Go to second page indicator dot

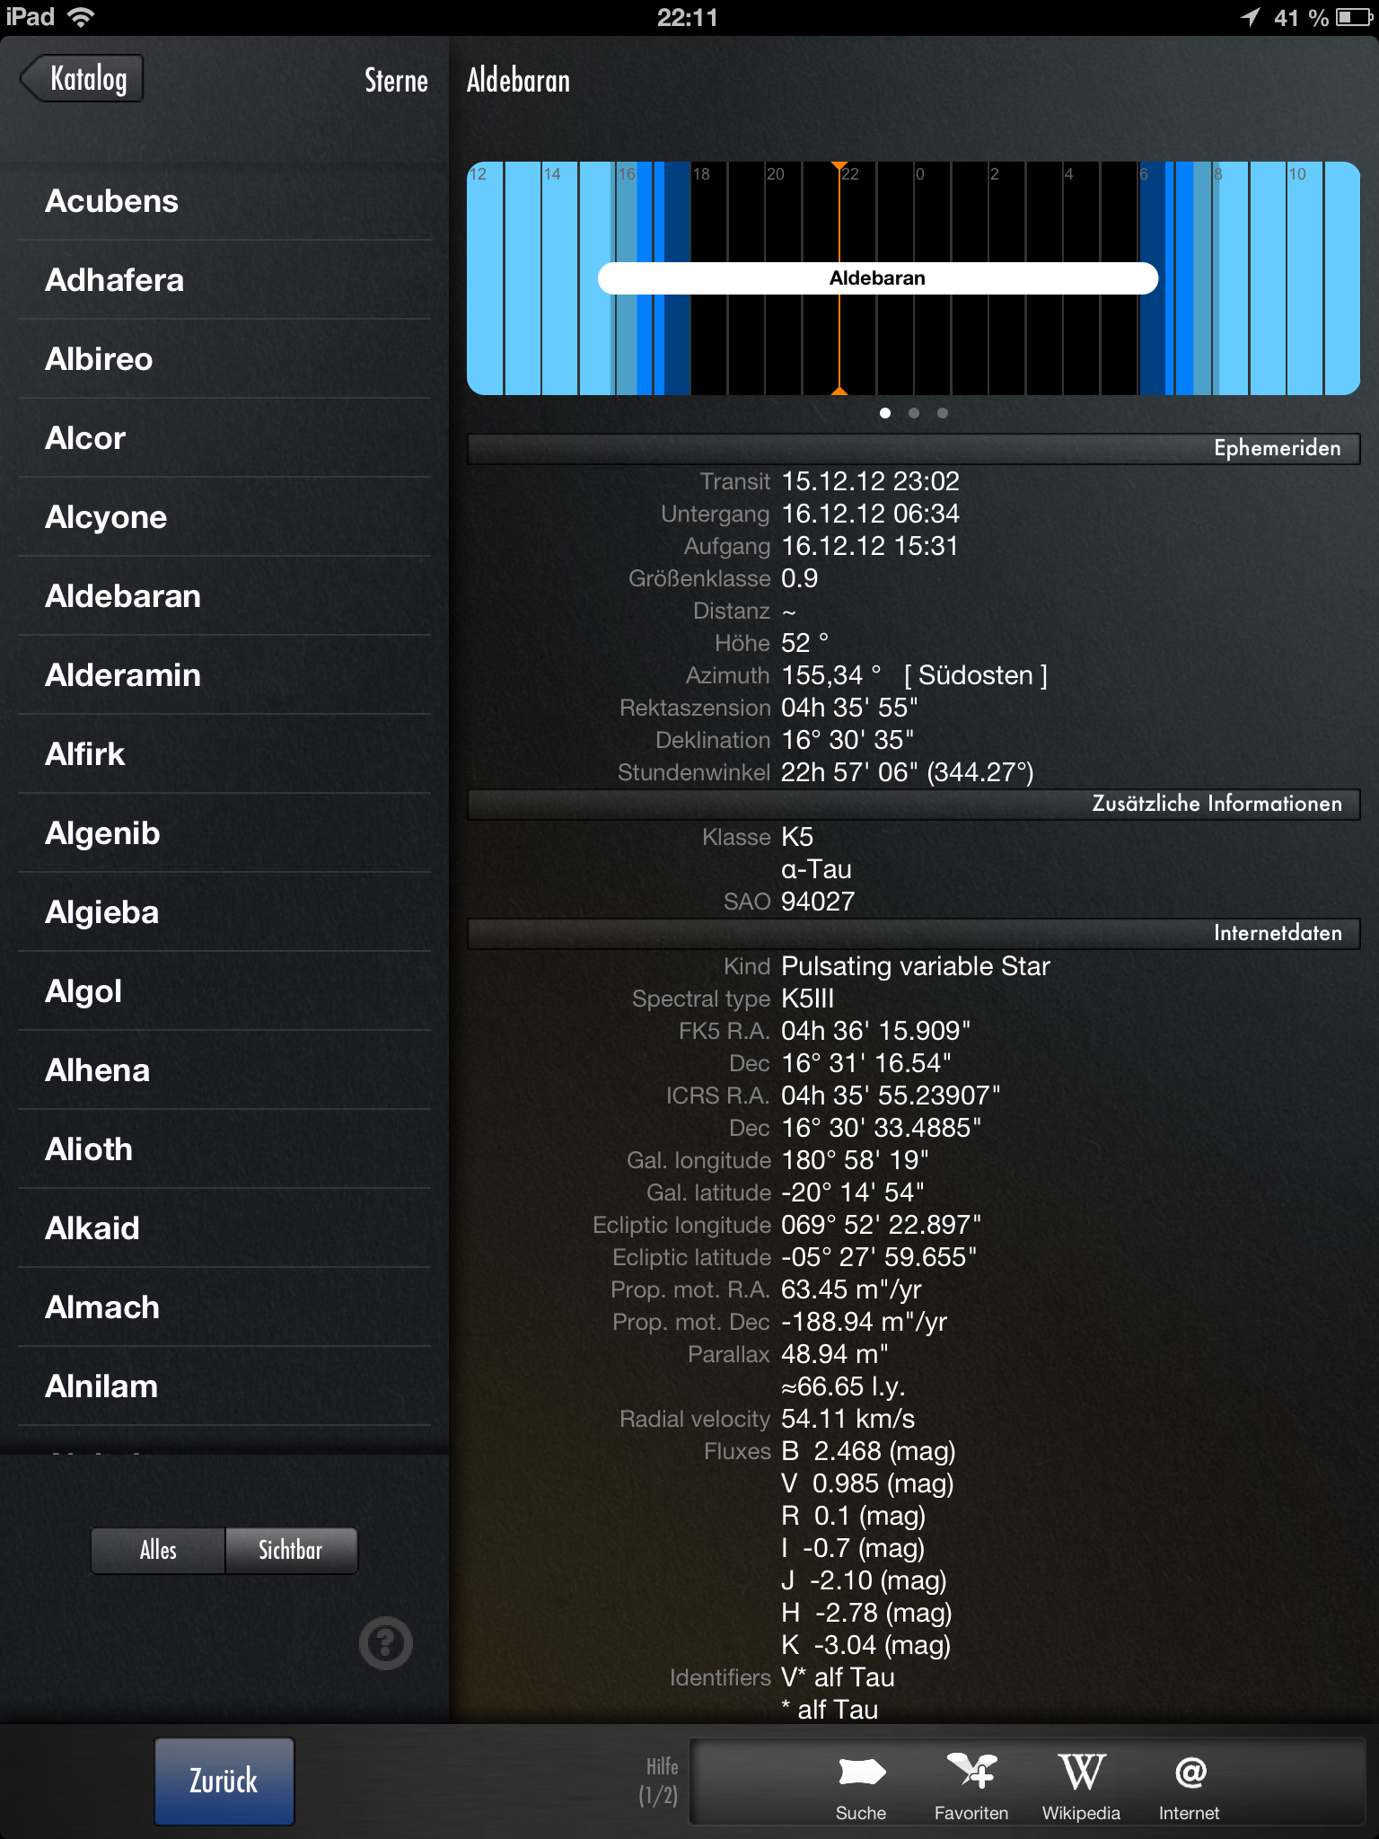pyautogui.click(x=914, y=413)
